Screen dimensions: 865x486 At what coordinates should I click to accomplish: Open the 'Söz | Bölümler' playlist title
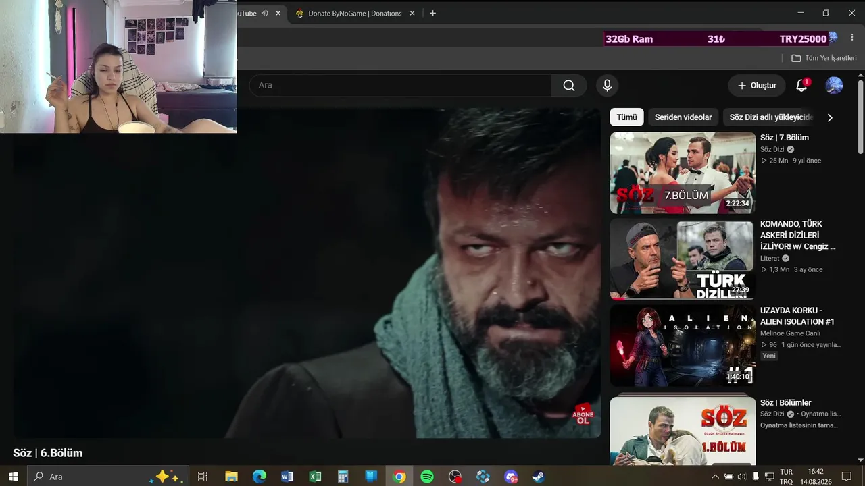[x=786, y=403]
